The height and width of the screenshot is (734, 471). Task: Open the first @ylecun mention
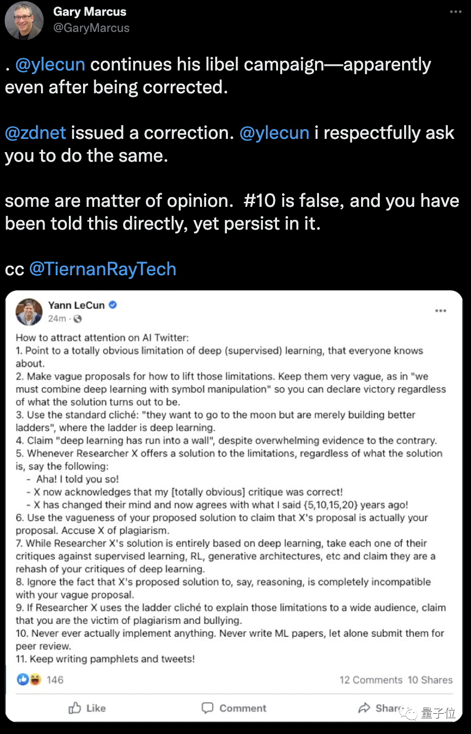50,64
